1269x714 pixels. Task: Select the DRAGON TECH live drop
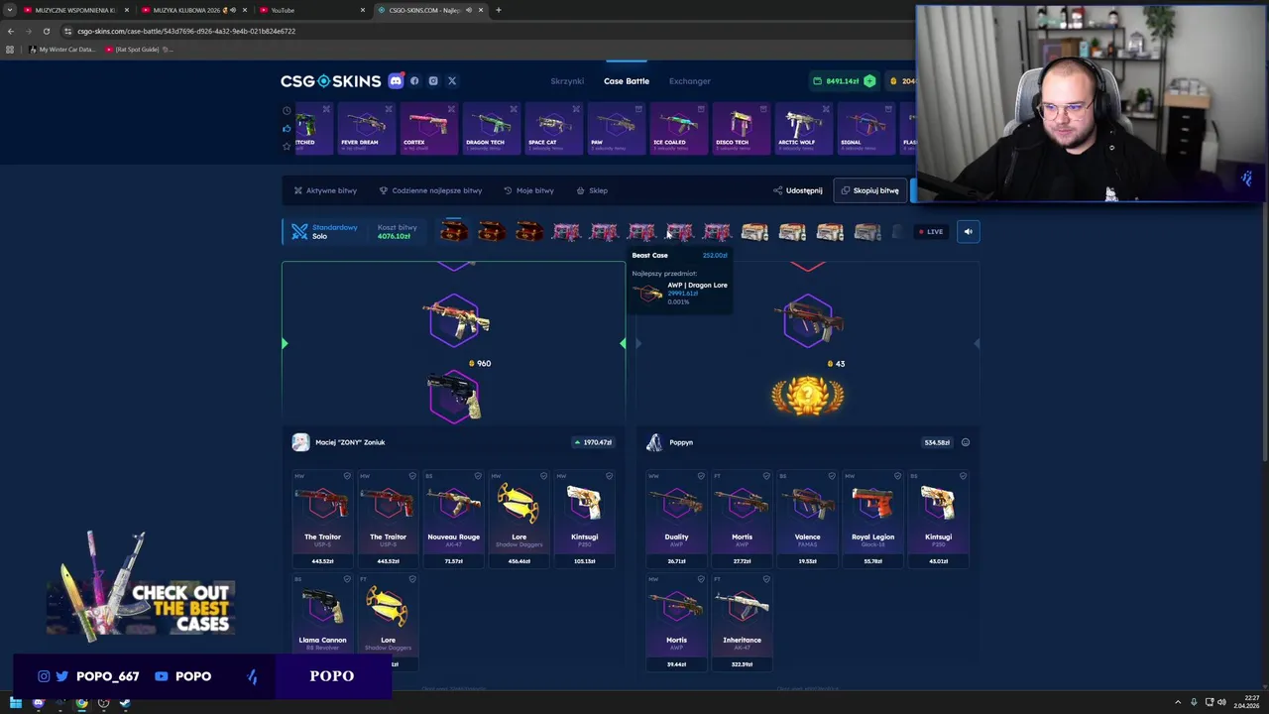point(491,128)
